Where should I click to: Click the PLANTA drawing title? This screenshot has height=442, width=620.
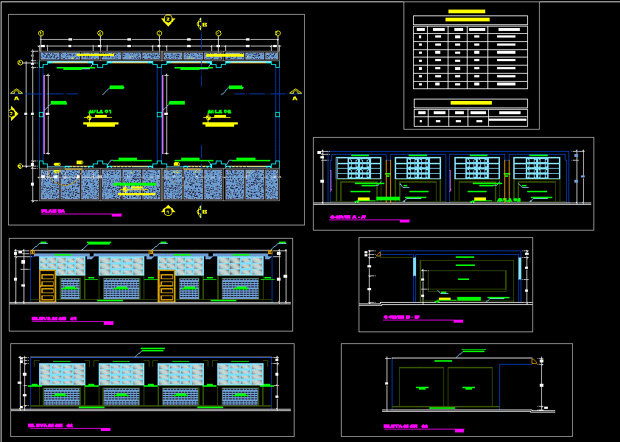pos(53,211)
